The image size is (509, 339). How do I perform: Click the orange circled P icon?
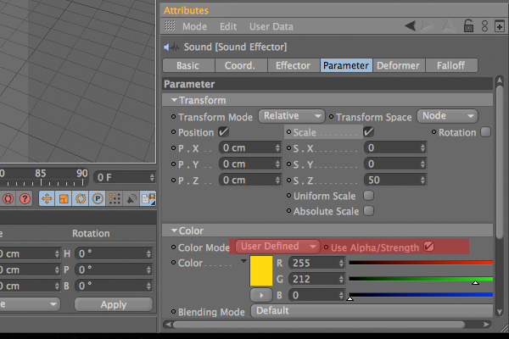[98, 198]
